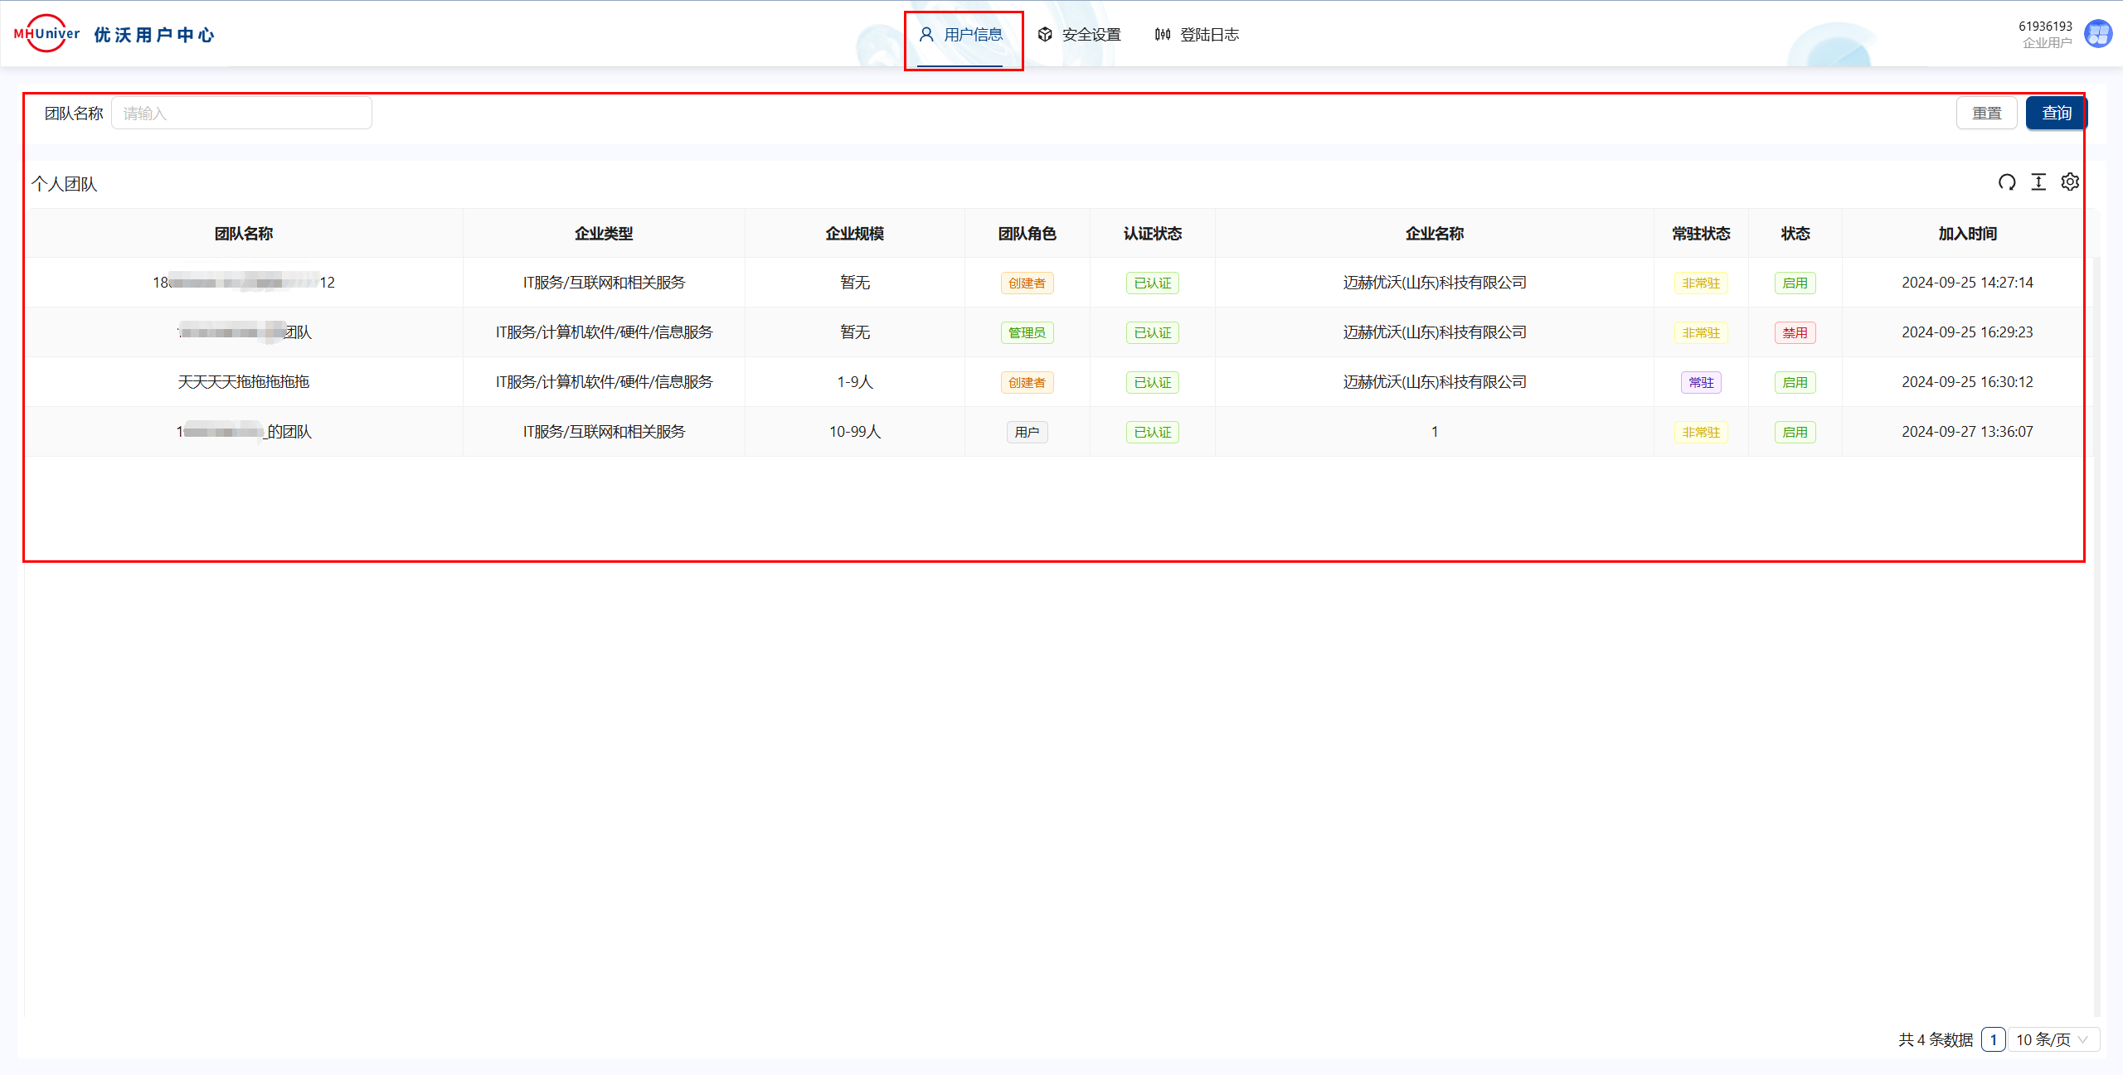Image resolution: width=2123 pixels, height=1075 pixels.
Task: Switch to the 安全设置 tab
Action: [1091, 35]
